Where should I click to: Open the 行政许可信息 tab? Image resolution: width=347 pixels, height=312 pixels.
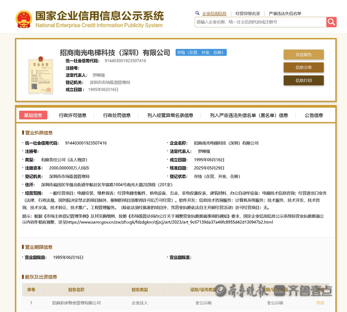coord(73,115)
